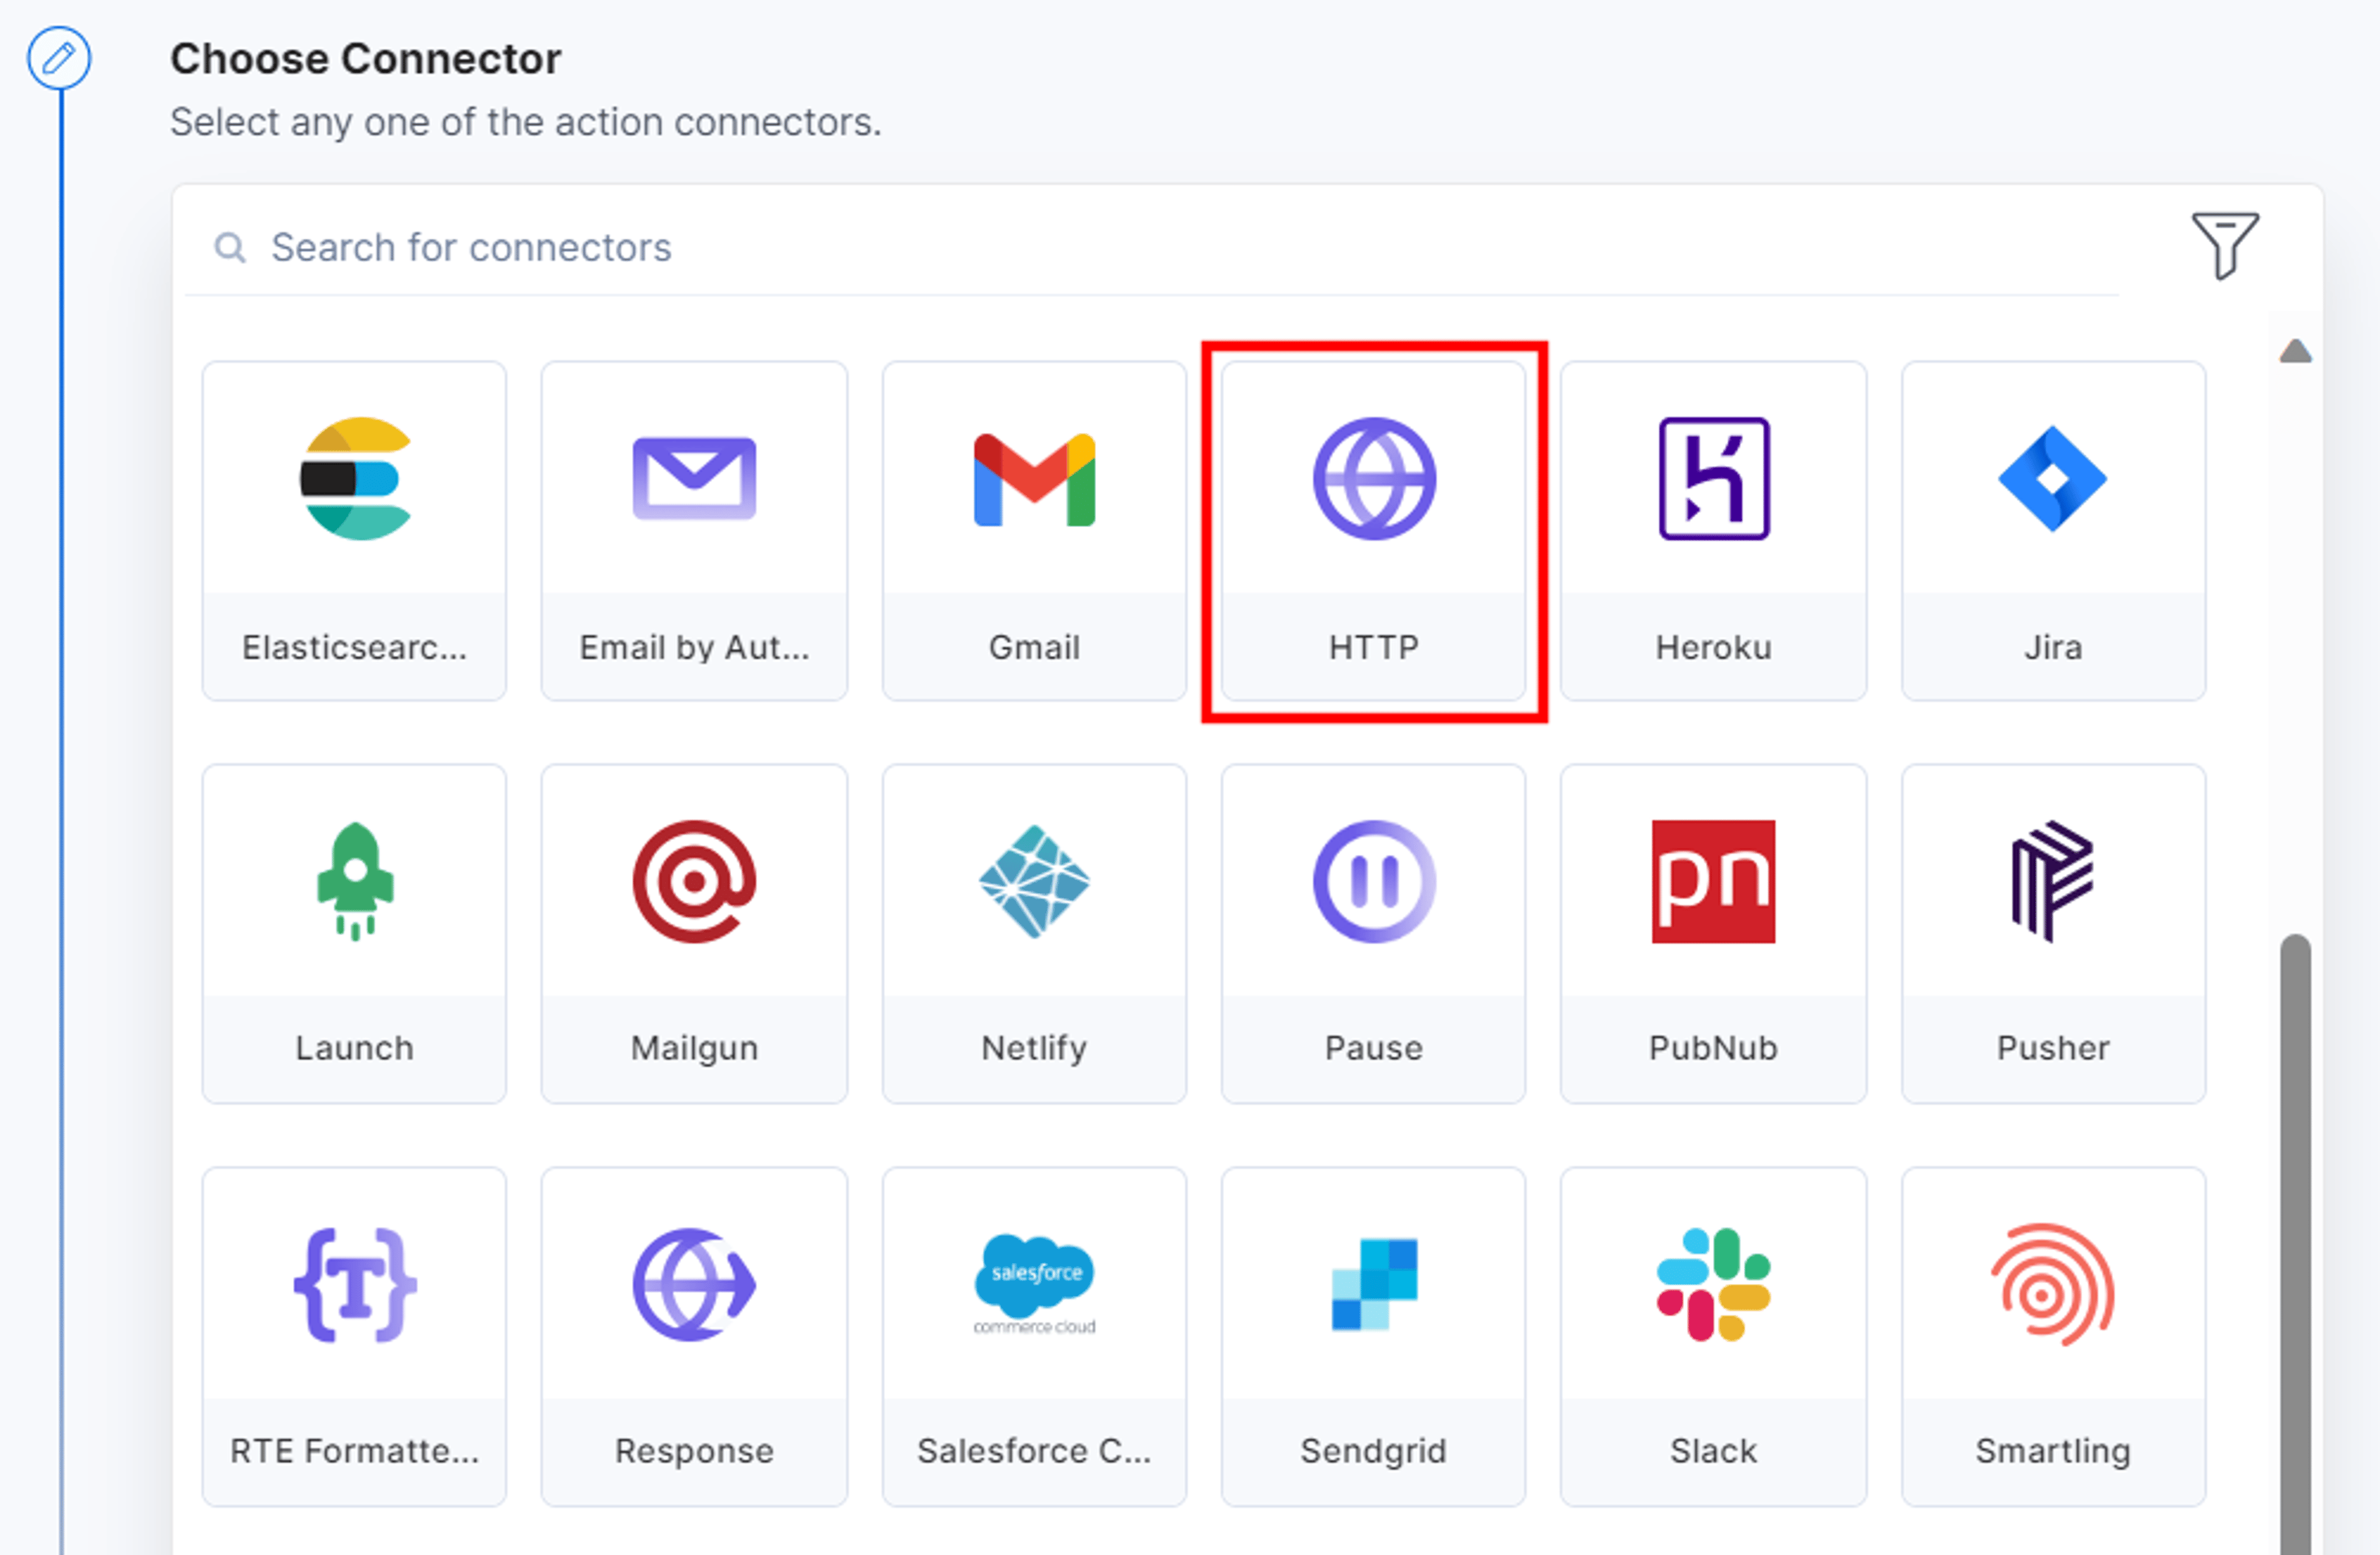Select the Pause connector
Screen dimensions: 2380x1555
click(x=1373, y=934)
